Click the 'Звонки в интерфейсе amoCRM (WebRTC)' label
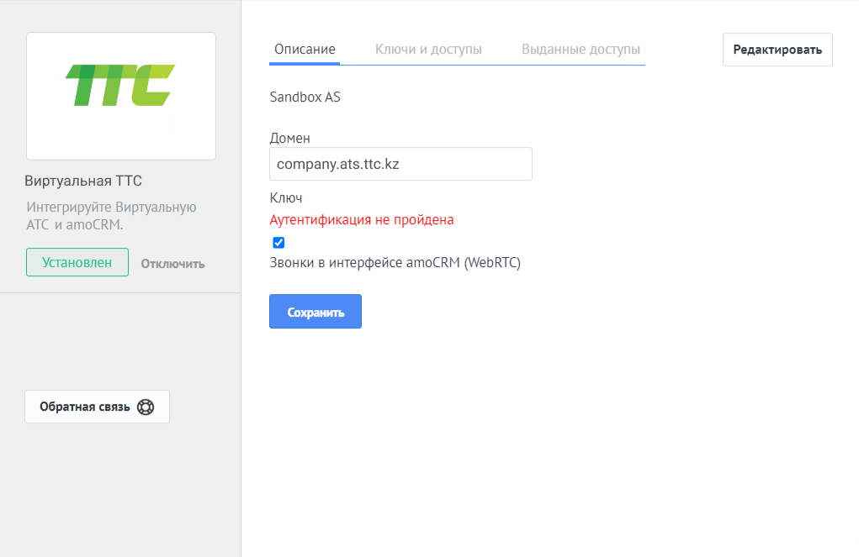 point(395,263)
